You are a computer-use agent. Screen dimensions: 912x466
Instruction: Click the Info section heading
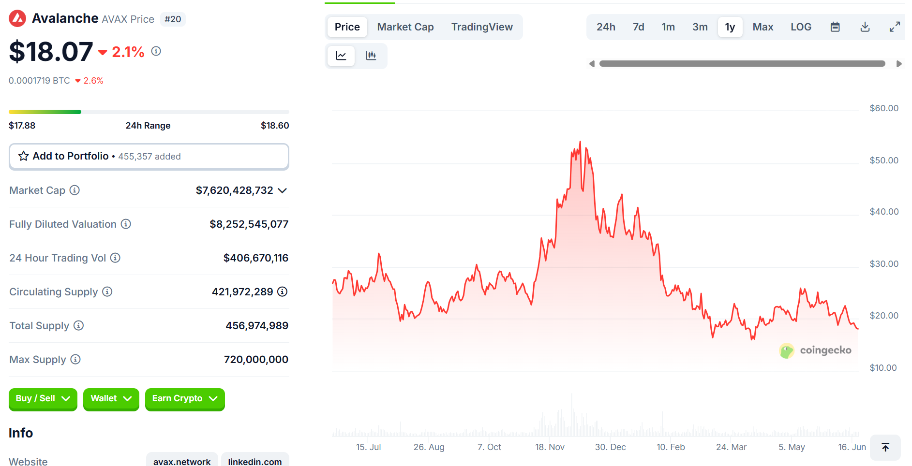click(x=21, y=433)
